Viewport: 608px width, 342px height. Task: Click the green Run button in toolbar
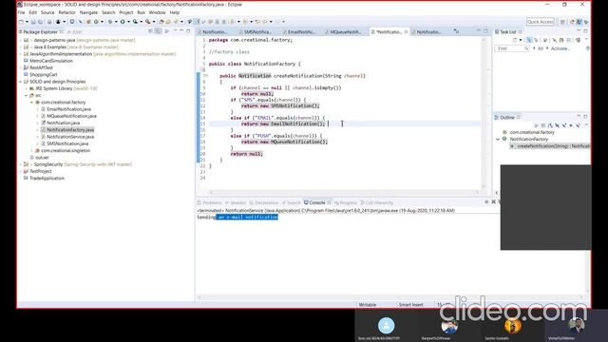(x=123, y=22)
